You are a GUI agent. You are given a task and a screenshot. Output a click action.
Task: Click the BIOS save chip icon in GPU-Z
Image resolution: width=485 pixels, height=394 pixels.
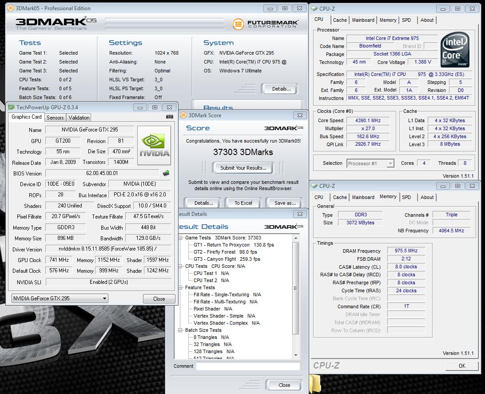166,173
